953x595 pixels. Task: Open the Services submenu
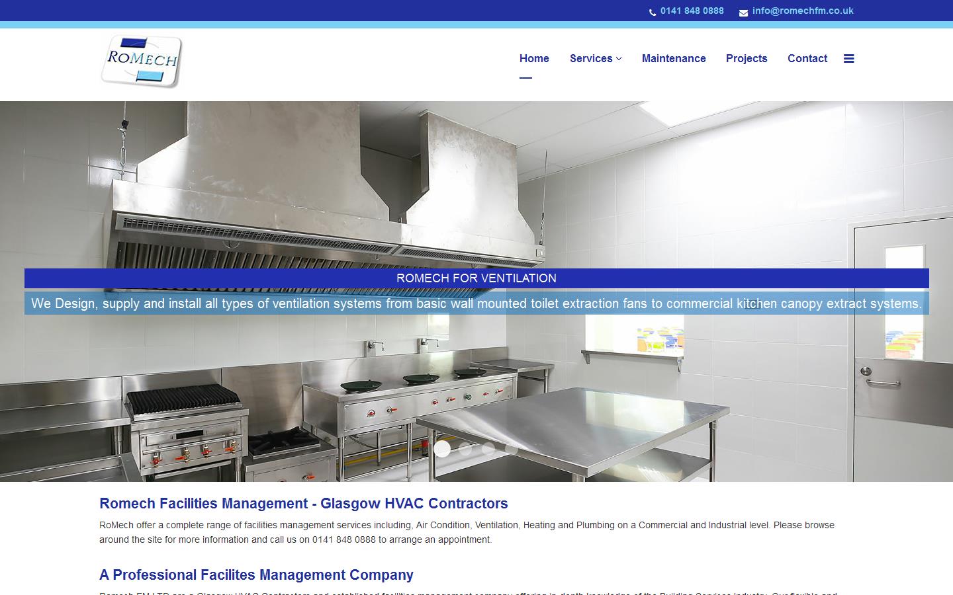coord(591,58)
